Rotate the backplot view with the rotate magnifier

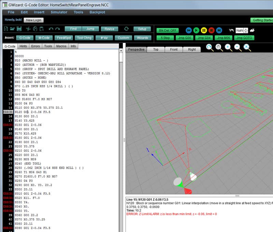pos(209,47)
